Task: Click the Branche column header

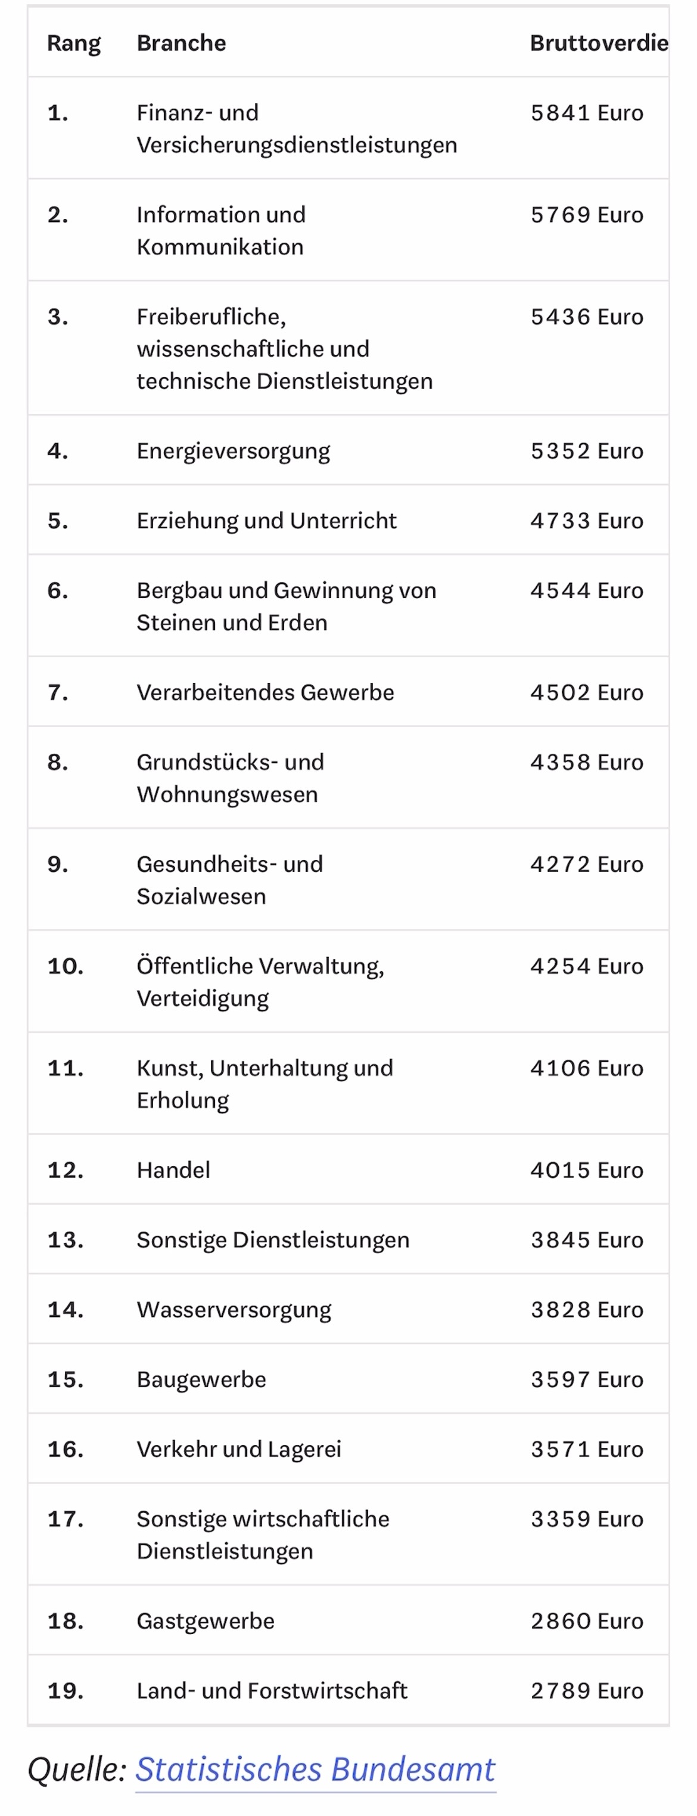Action: click(181, 43)
